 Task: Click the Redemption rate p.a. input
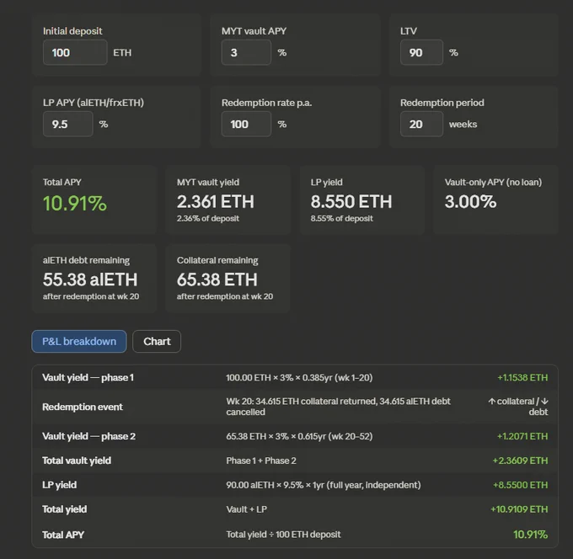246,124
